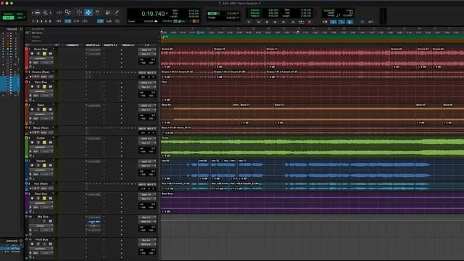Image resolution: width=464 pixels, height=261 pixels.
Task: Select the Pencil tool
Action: click(117, 12)
